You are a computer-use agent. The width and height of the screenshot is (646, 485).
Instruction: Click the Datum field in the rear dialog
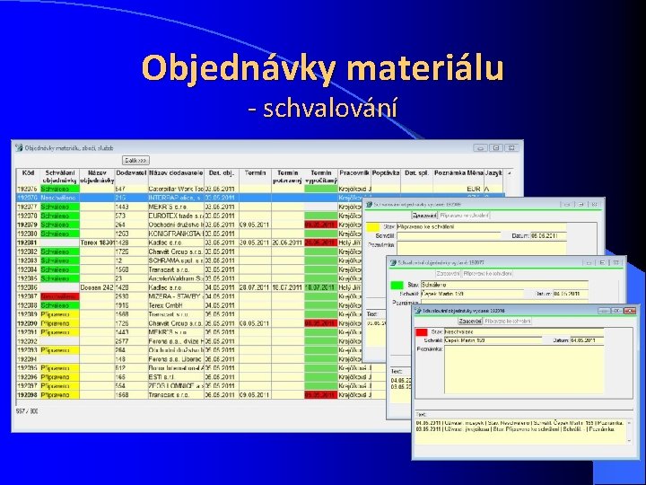(x=549, y=236)
